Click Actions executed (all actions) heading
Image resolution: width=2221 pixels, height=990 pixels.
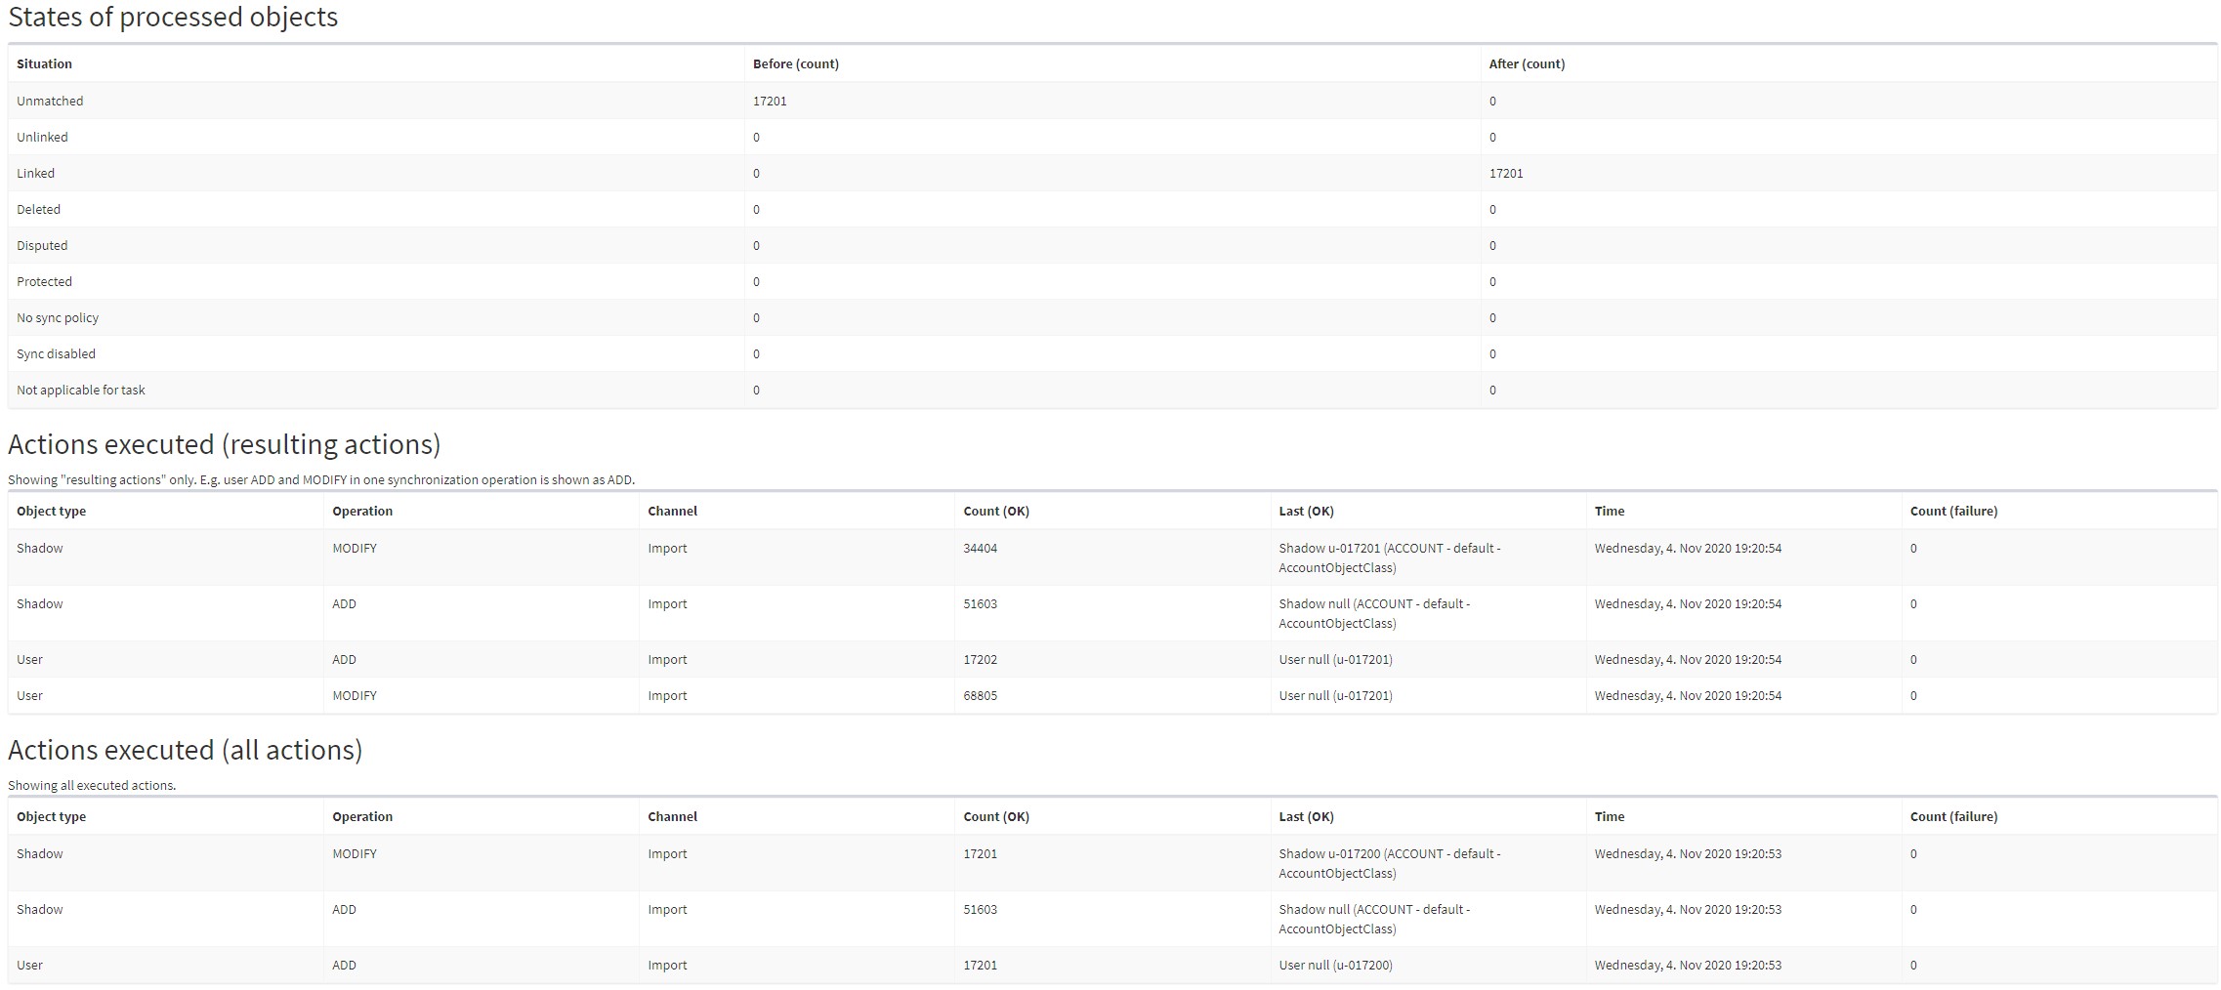185,750
